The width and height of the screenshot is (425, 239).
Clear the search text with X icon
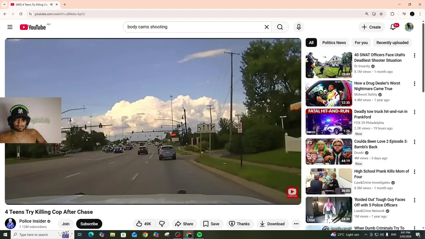267,27
